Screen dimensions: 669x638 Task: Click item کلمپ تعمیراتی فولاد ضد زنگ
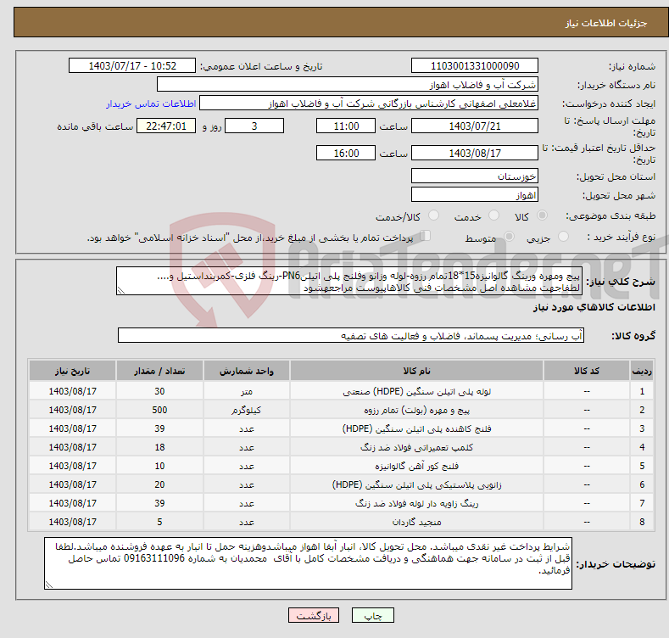416,447
